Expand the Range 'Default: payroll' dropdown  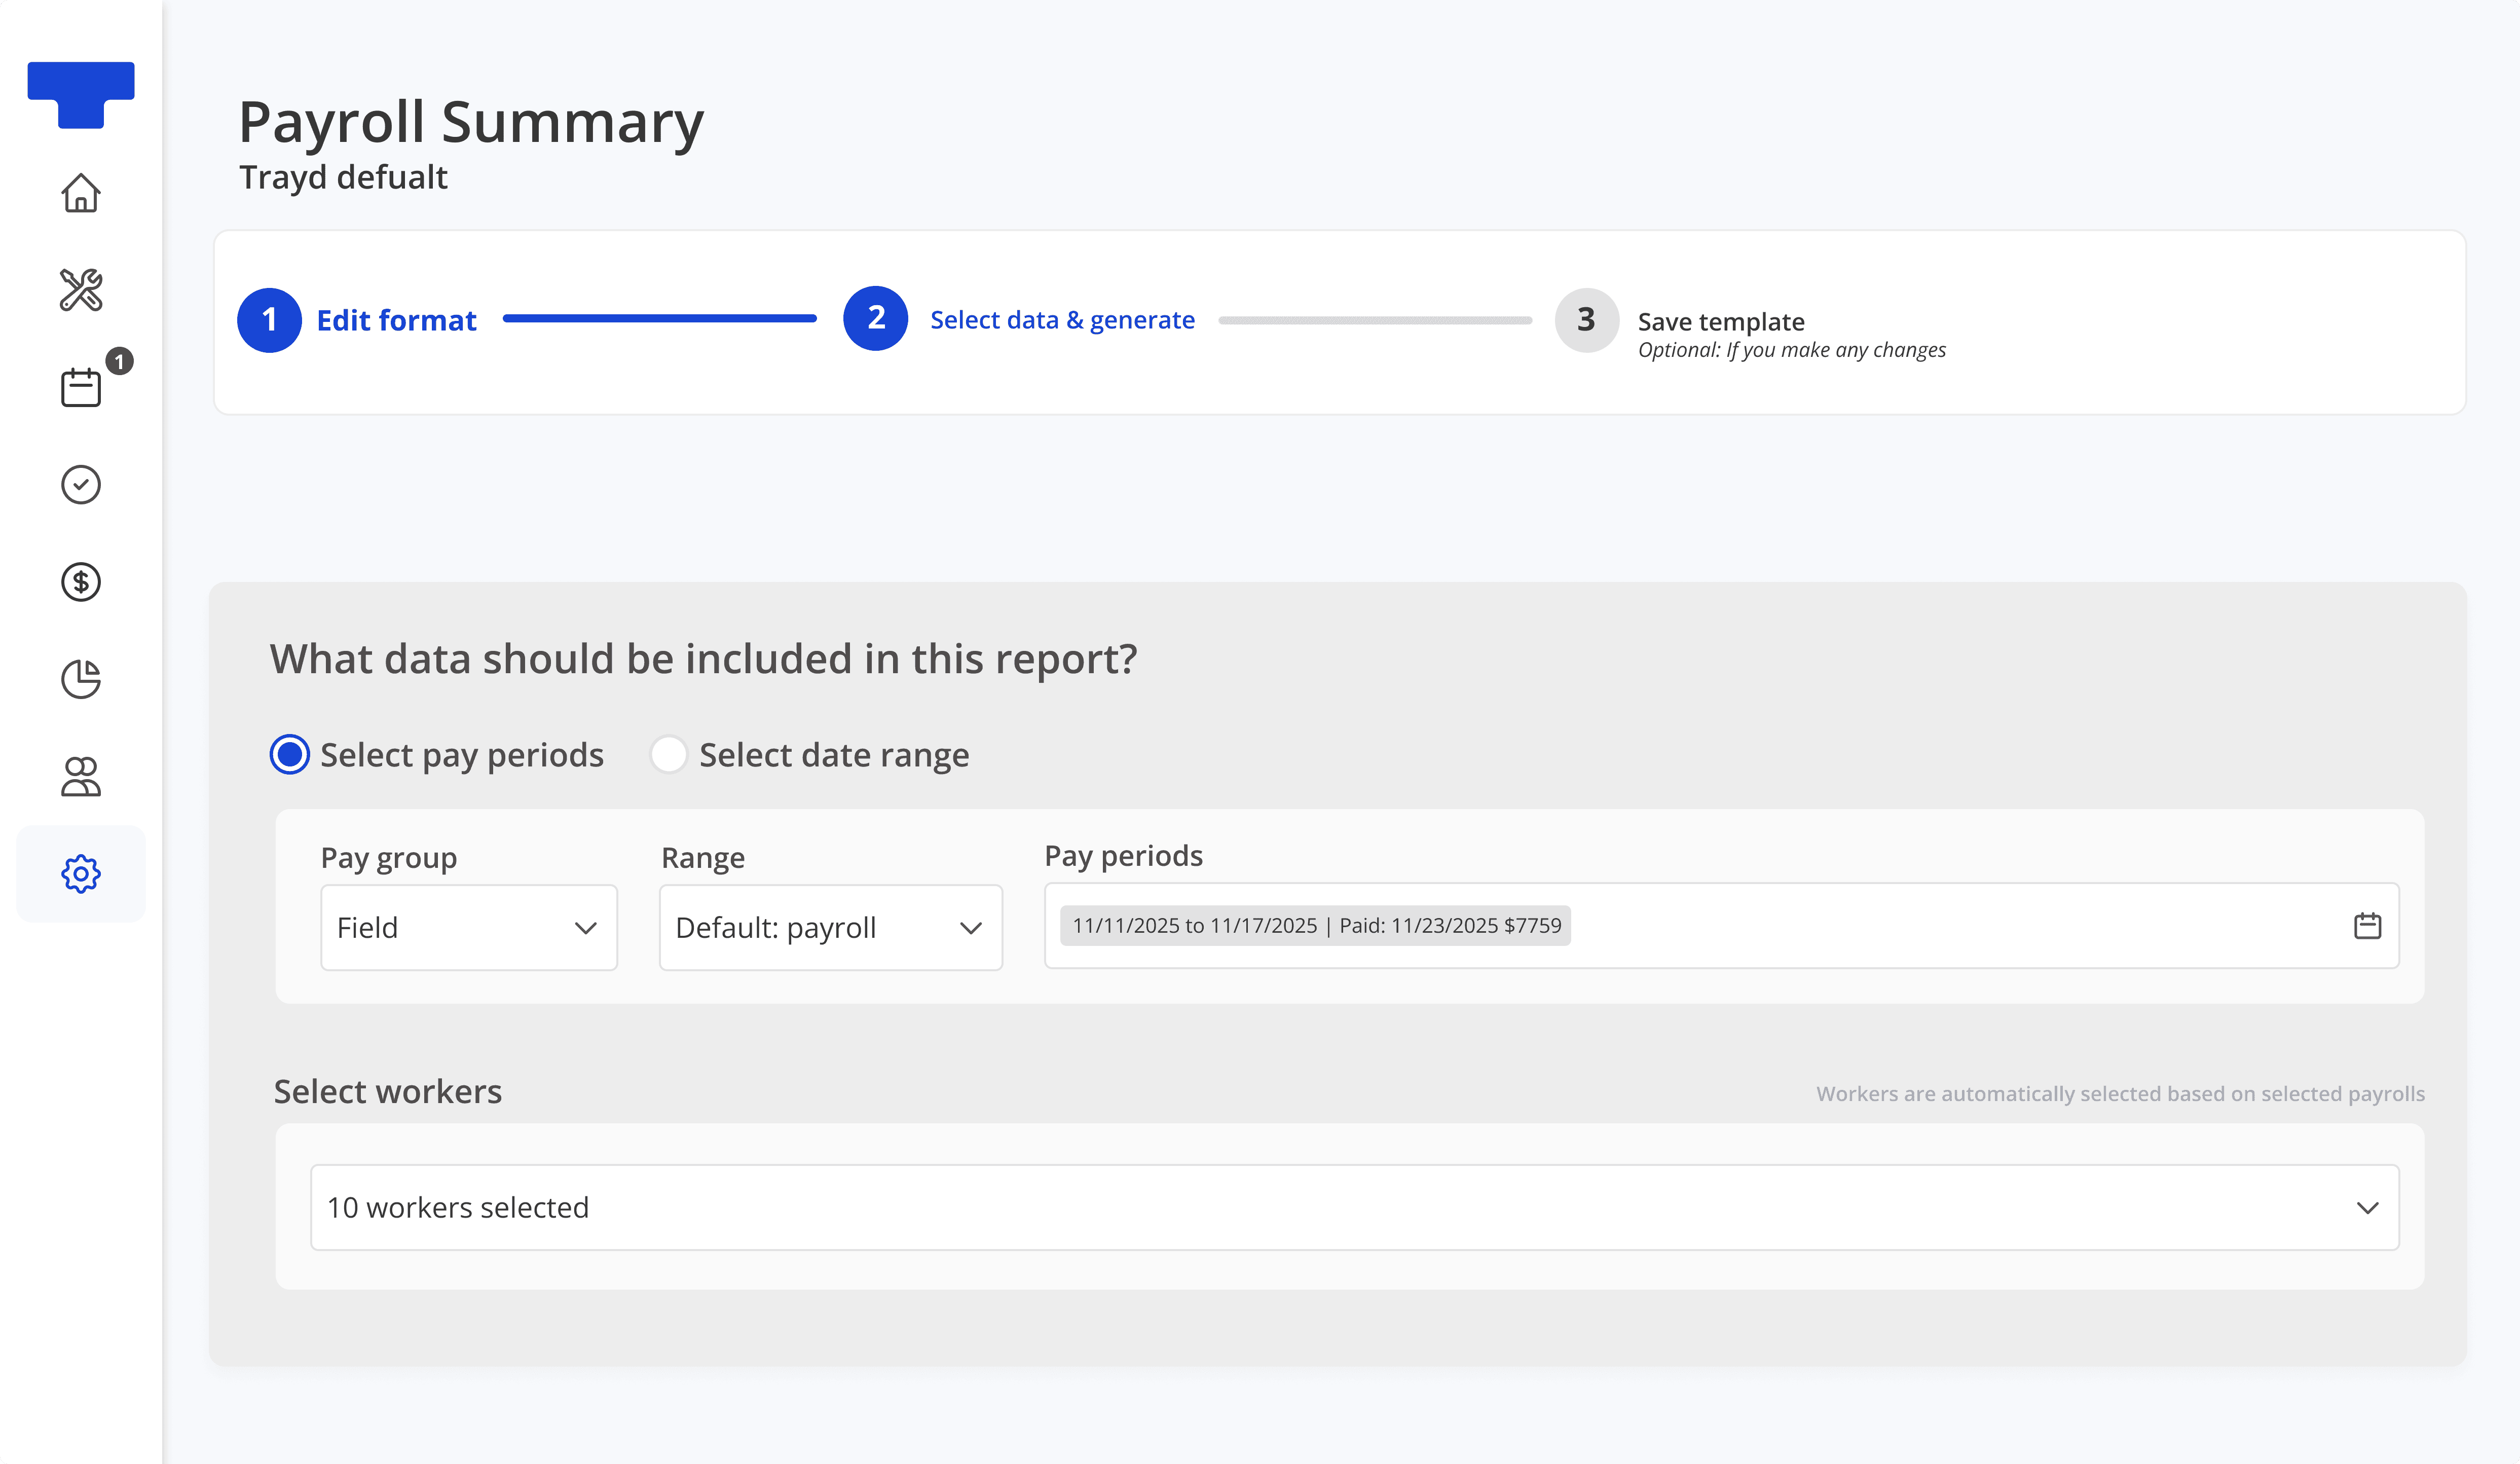[830, 927]
